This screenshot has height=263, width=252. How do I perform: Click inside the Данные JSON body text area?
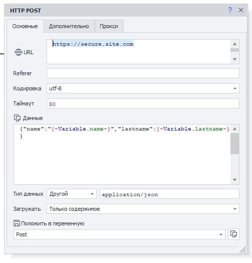122,154
